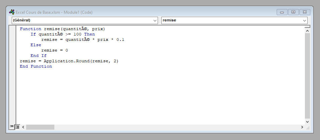Click the split bar above vertical scrollbar
This screenshot has width=320, height=140.
pyautogui.click(x=307, y=26)
